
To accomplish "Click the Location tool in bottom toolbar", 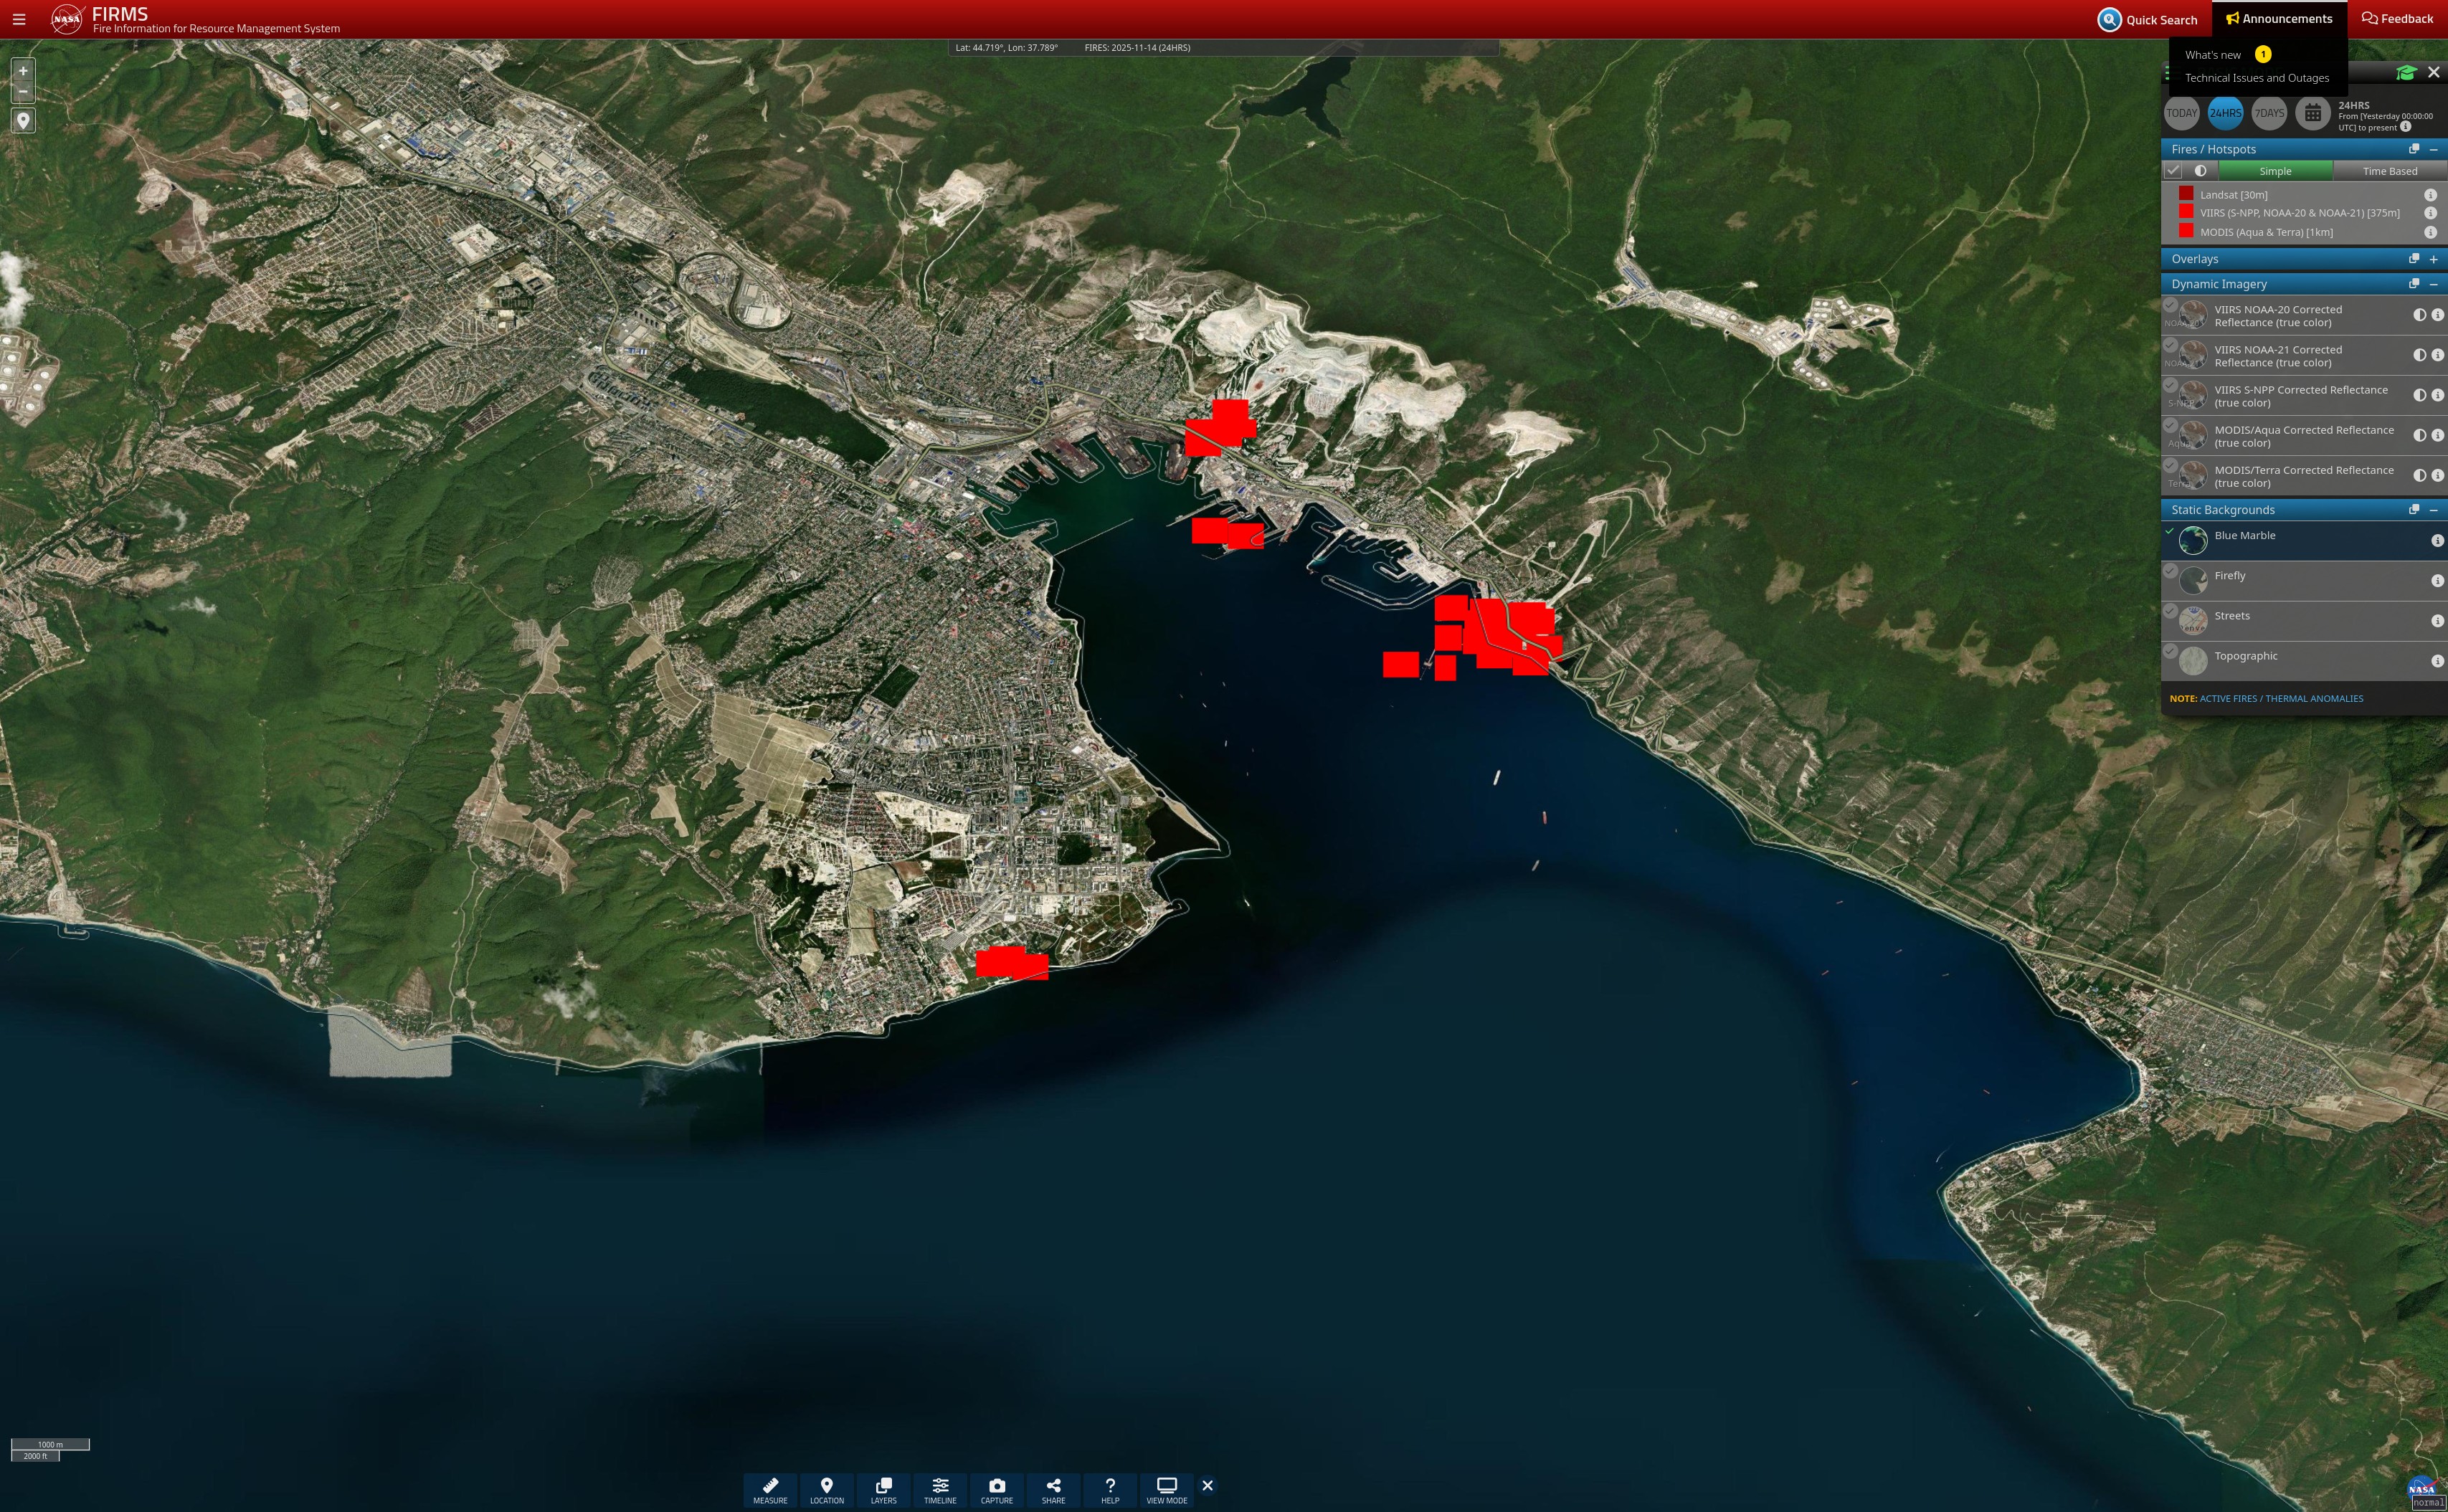I will click(826, 1488).
